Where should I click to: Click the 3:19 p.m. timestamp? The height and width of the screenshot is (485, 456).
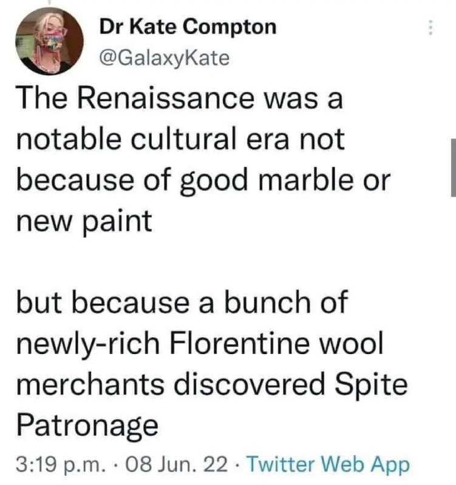click(61, 465)
